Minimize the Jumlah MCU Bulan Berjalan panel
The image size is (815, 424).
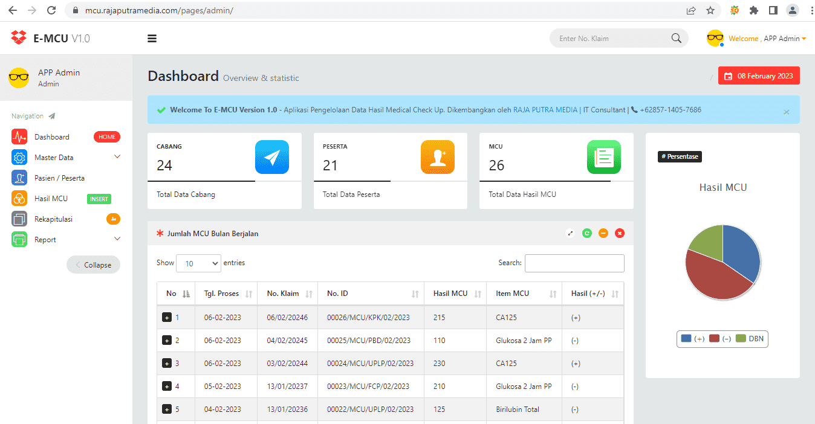(x=603, y=233)
